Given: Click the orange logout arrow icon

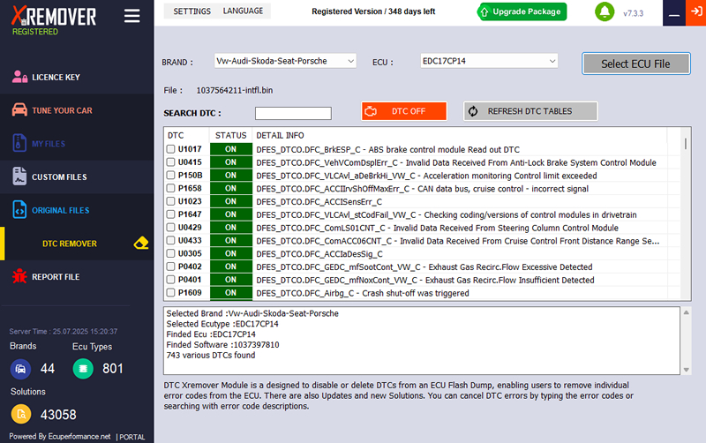Looking at the screenshot, I should click(x=695, y=12).
